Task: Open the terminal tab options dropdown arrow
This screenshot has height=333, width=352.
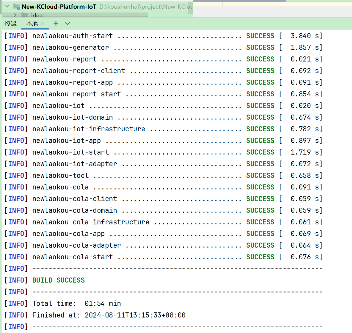Action: click(x=68, y=24)
